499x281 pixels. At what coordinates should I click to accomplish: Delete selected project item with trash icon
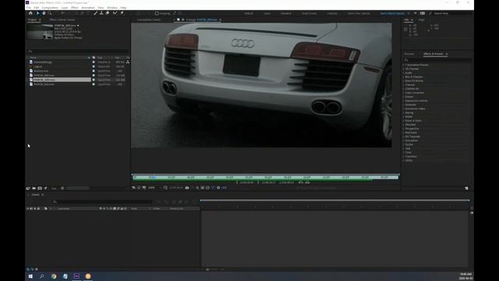[62, 188]
